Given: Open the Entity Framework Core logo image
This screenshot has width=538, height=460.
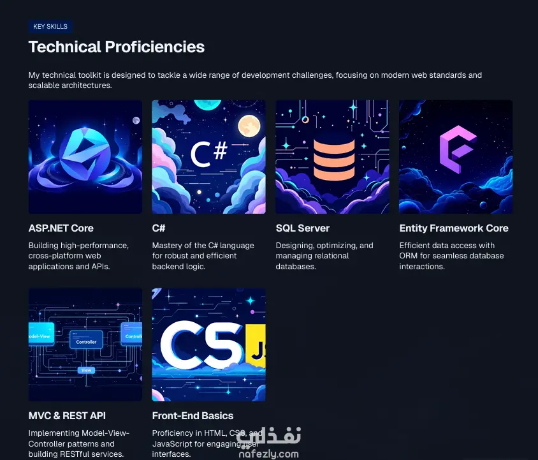Looking at the screenshot, I should [x=456, y=157].
